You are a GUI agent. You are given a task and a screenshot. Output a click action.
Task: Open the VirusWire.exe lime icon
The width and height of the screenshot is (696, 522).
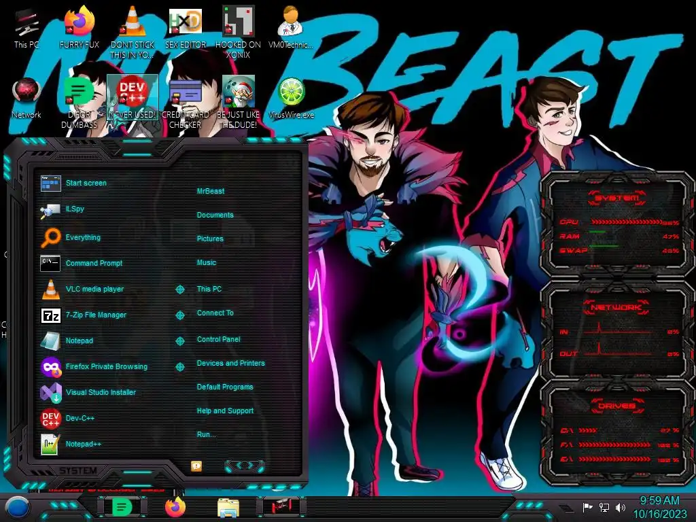(291, 98)
